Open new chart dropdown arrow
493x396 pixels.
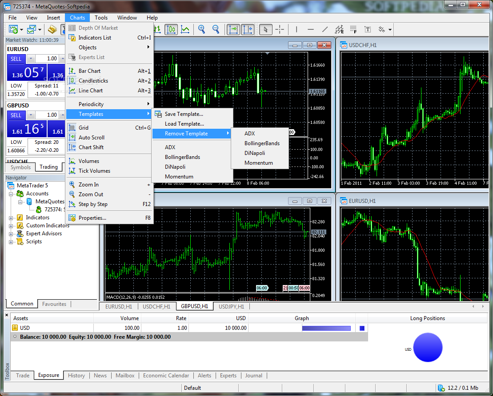[x=21, y=30]
